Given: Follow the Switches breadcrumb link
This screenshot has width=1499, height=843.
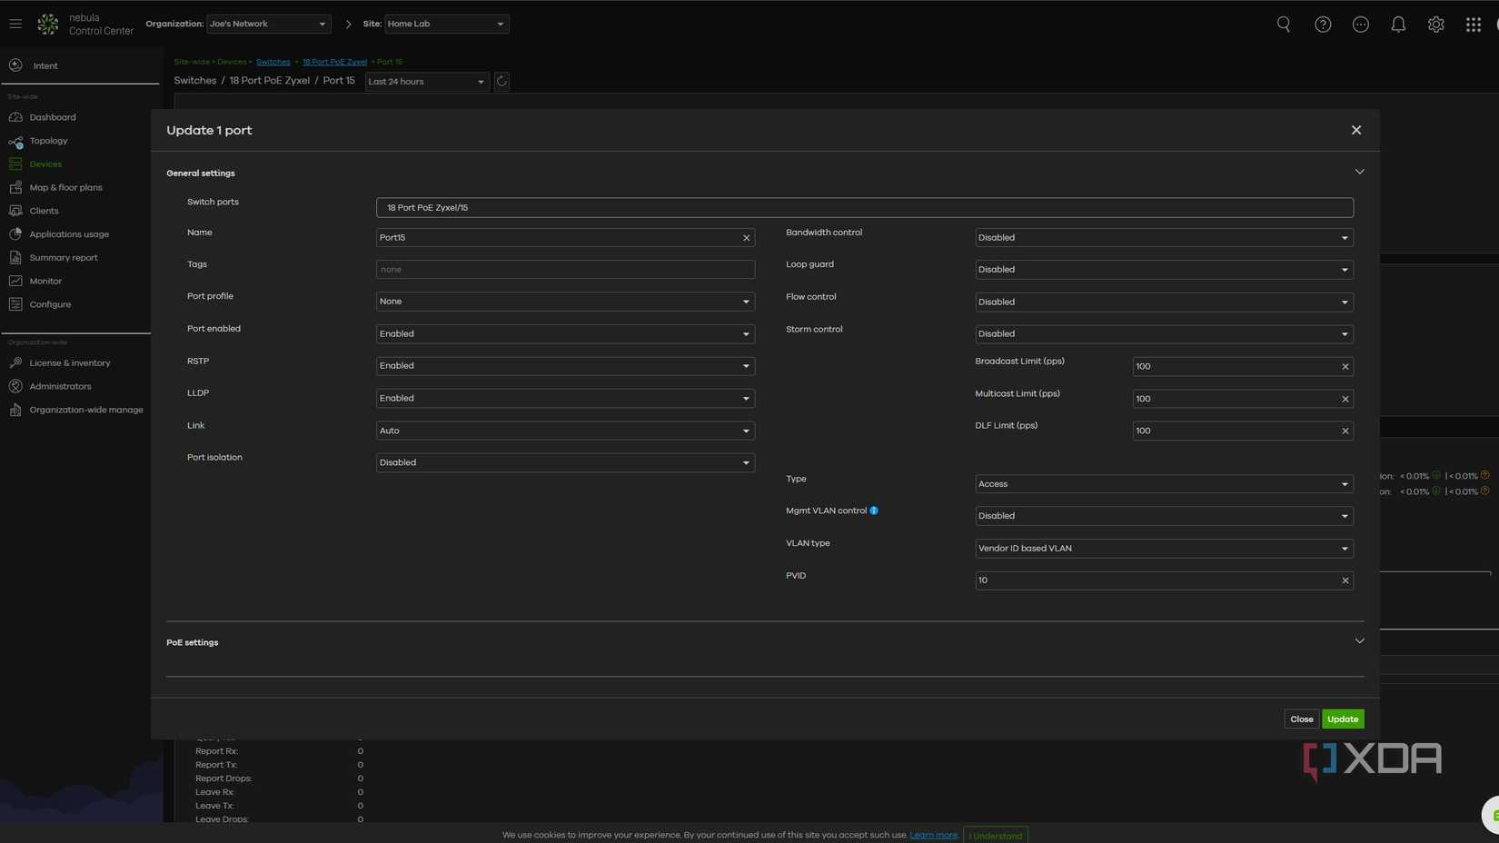Looking at the screenshot, I should click(x=273, y=62).
